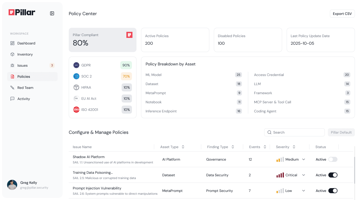364x200 pixels.
Task: Click Low severity bars icon
Action: (280, 191)
